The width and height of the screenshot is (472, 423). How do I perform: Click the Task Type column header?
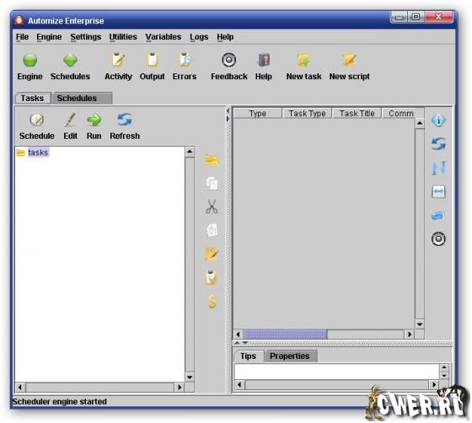[307, 114]
